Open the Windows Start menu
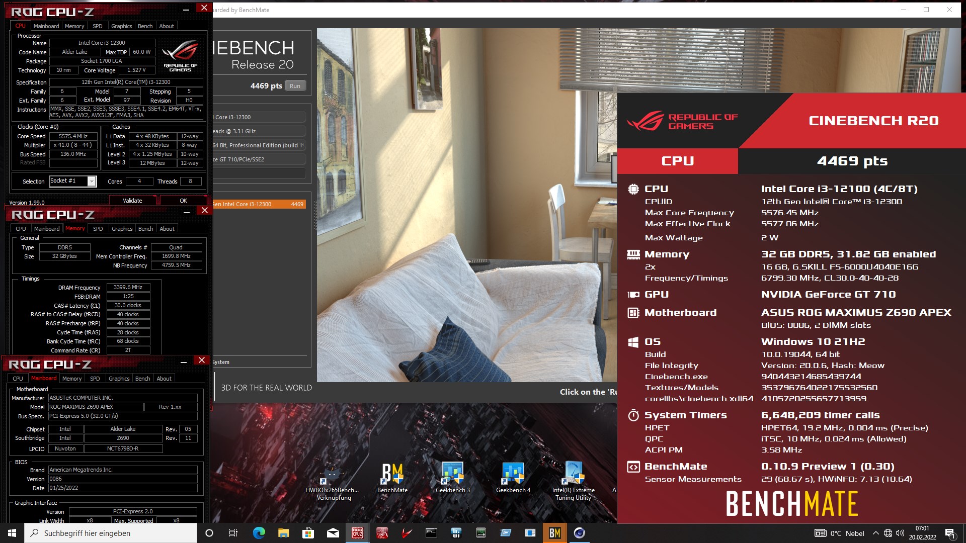The image size is (966, 543). (x=12, y=533)
